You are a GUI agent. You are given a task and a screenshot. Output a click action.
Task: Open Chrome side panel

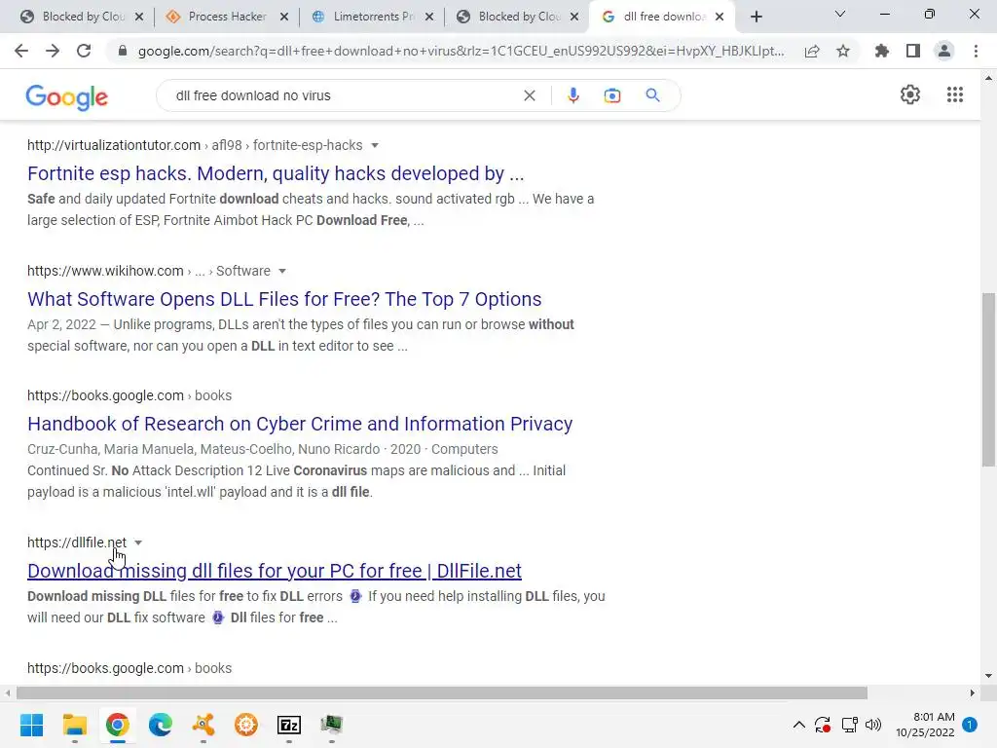coord(913,51)
